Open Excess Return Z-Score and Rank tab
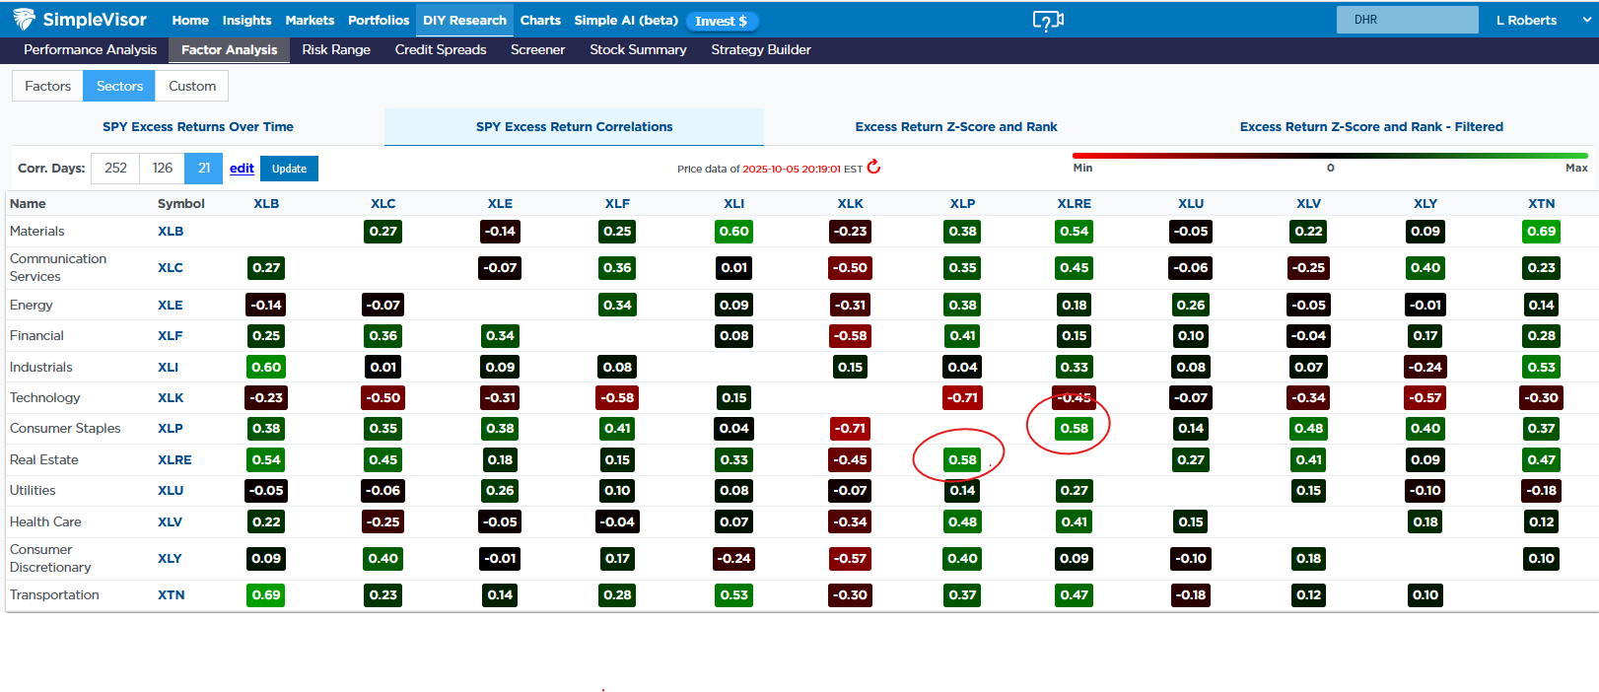This screenshot has height=692, width=1599. point(955,127)
